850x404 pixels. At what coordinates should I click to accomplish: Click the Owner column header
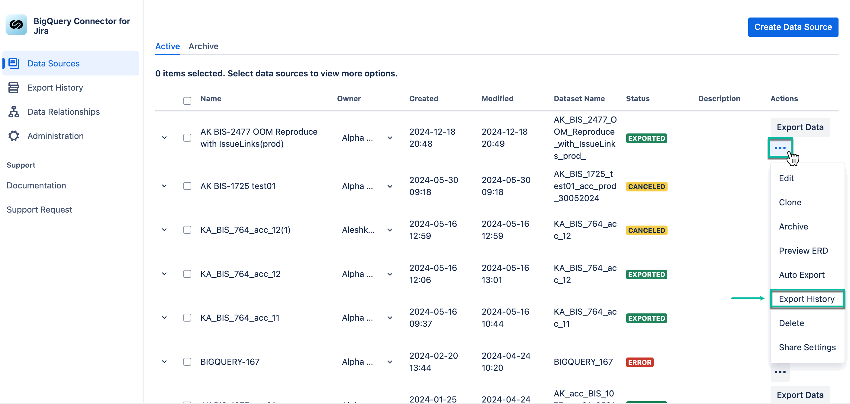click(349, 99)
